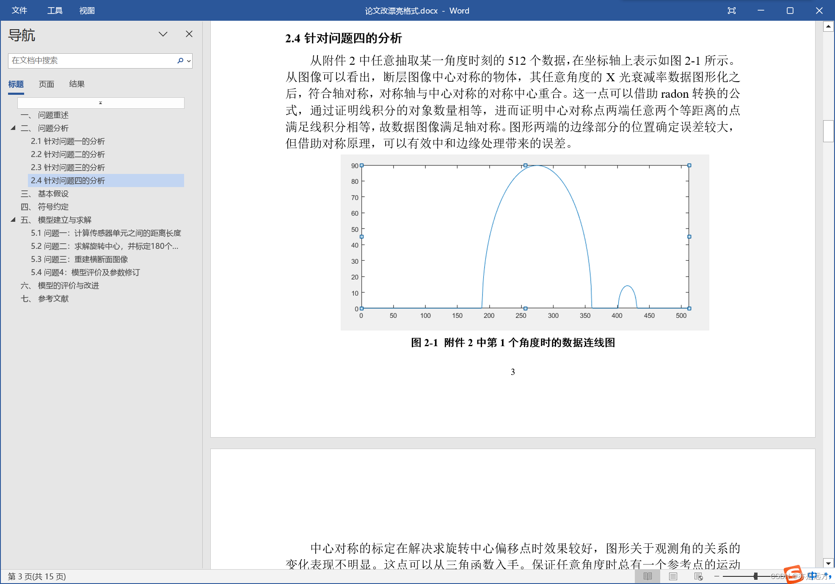Open the 文件 menu

click(19, 11)
